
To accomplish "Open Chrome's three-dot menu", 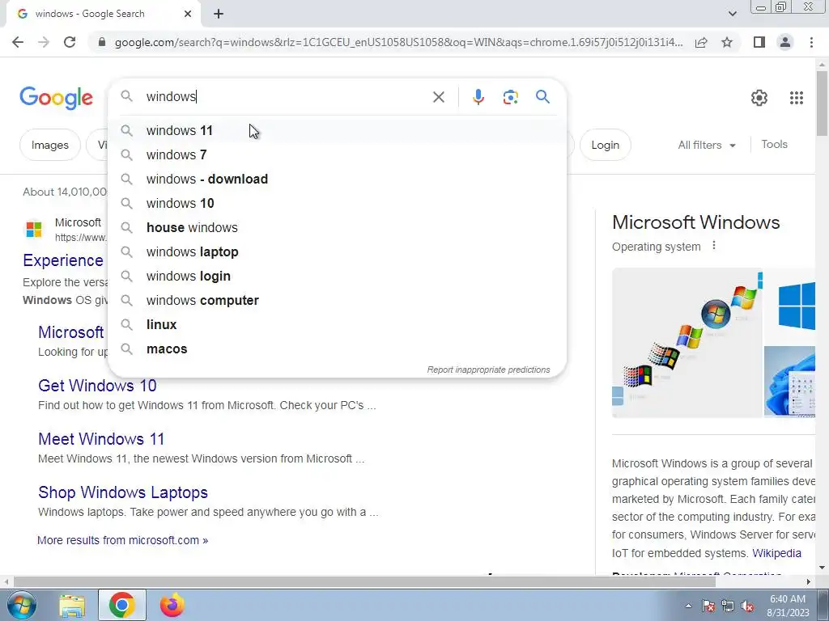I will (x=811, y=42).
